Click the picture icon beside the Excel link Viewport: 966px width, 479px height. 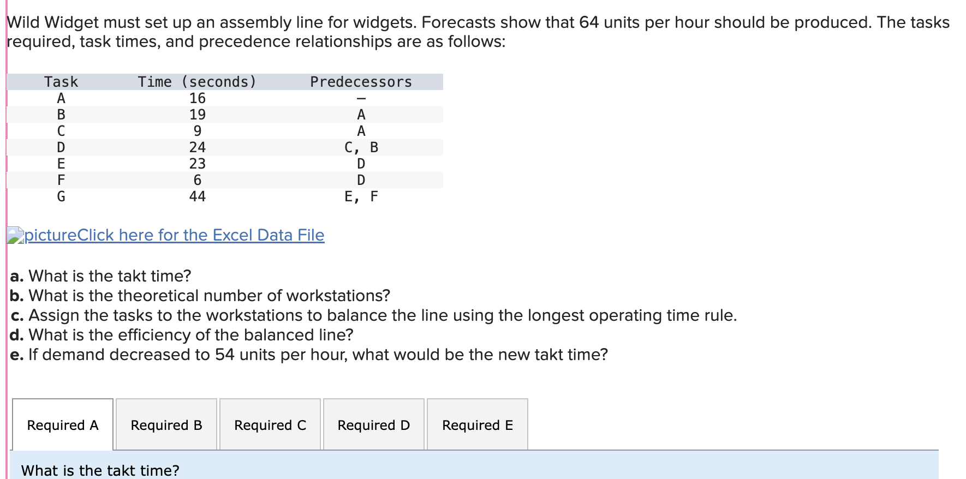15,235
